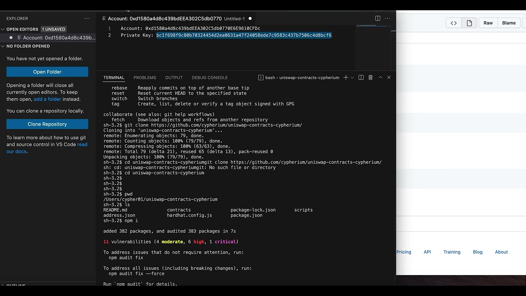This screenshot has height=296, width=526.
Task: Open API link in GitHub footer
Action: point(427,252)
